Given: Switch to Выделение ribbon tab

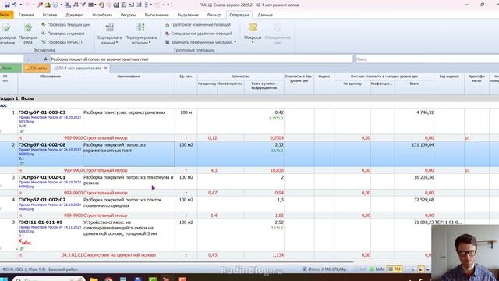Looking at the screenshot, I should 188,15.
